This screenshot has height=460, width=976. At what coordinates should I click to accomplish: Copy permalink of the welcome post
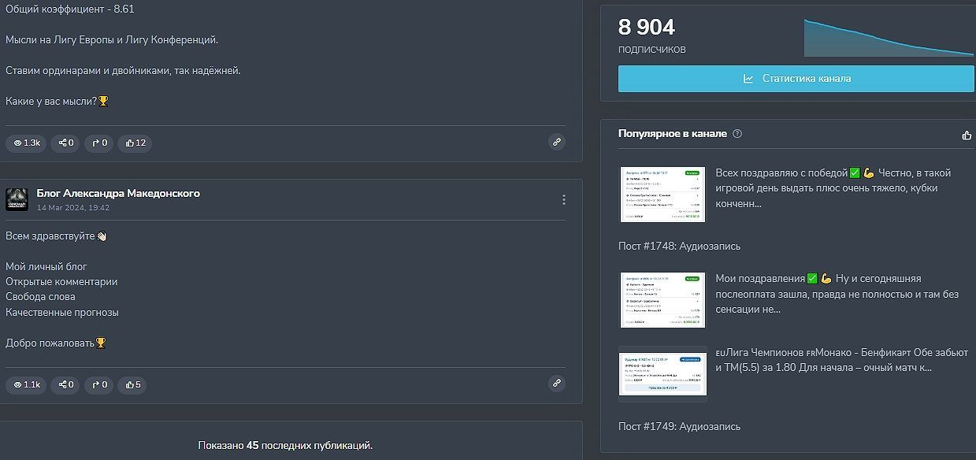point(557,384)
